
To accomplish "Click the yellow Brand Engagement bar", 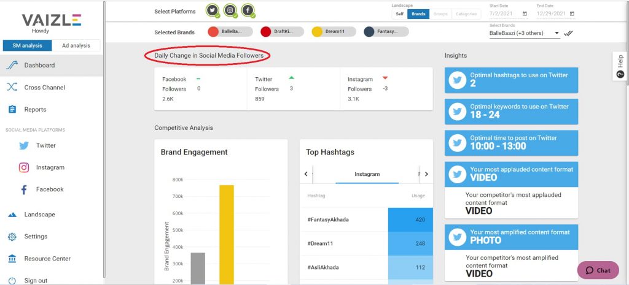I will [x=226, y=235].
